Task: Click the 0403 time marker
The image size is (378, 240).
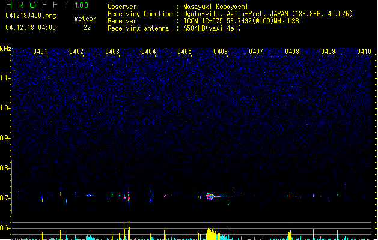Action: [112, 52]
